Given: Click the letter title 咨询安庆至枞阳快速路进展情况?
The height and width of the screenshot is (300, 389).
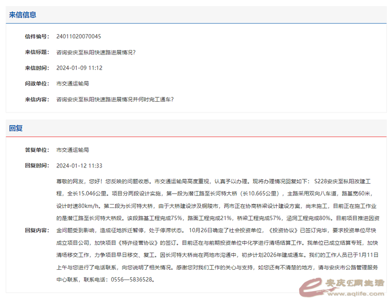Looking at the screenshot, I should [x=96, y=52].
